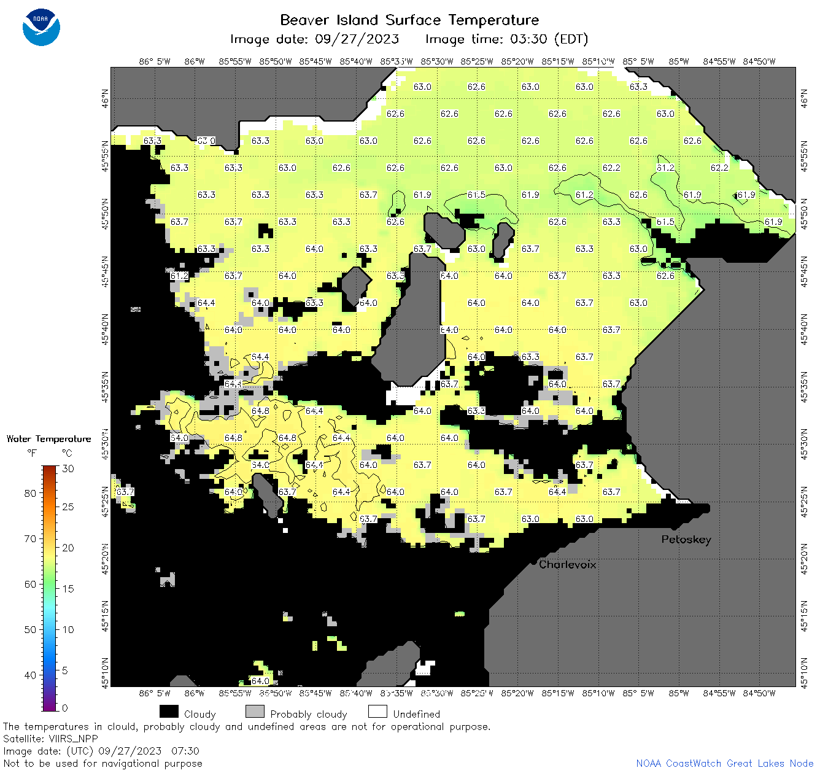This screenshot has width=820, height=773.
Task: Click the Charlevoix location dot marker
Action: (534, 562)
